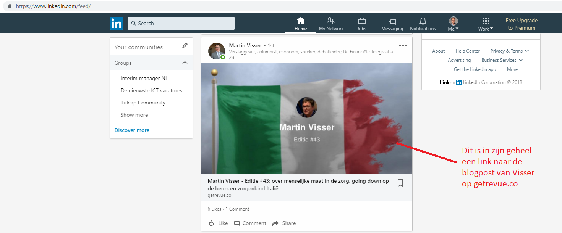This screenshot has width=562, height=233.
Task: Click Free Upgrade to Premium
Action: click(522, 24)
